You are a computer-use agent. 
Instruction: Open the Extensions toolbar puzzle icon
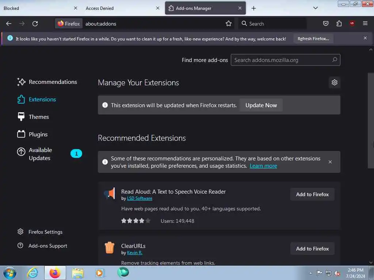[339, 23]
